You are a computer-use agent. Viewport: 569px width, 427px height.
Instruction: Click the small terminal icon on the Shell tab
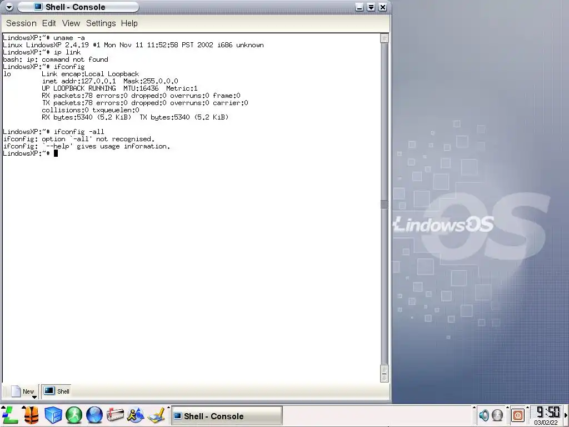point(49,391)
